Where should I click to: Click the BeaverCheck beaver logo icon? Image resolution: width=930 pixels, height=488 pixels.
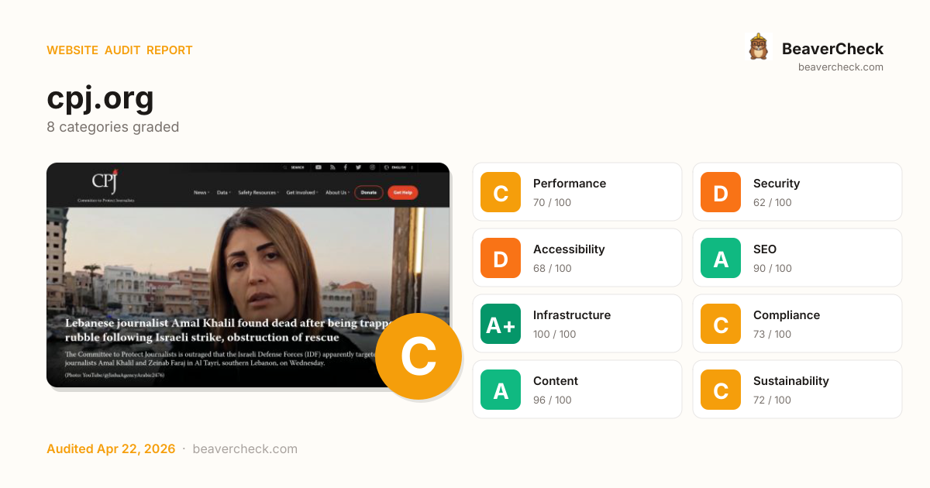(758, 47)
